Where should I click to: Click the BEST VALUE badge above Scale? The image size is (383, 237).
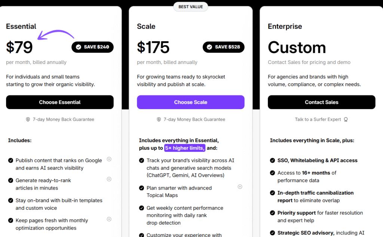191,7
